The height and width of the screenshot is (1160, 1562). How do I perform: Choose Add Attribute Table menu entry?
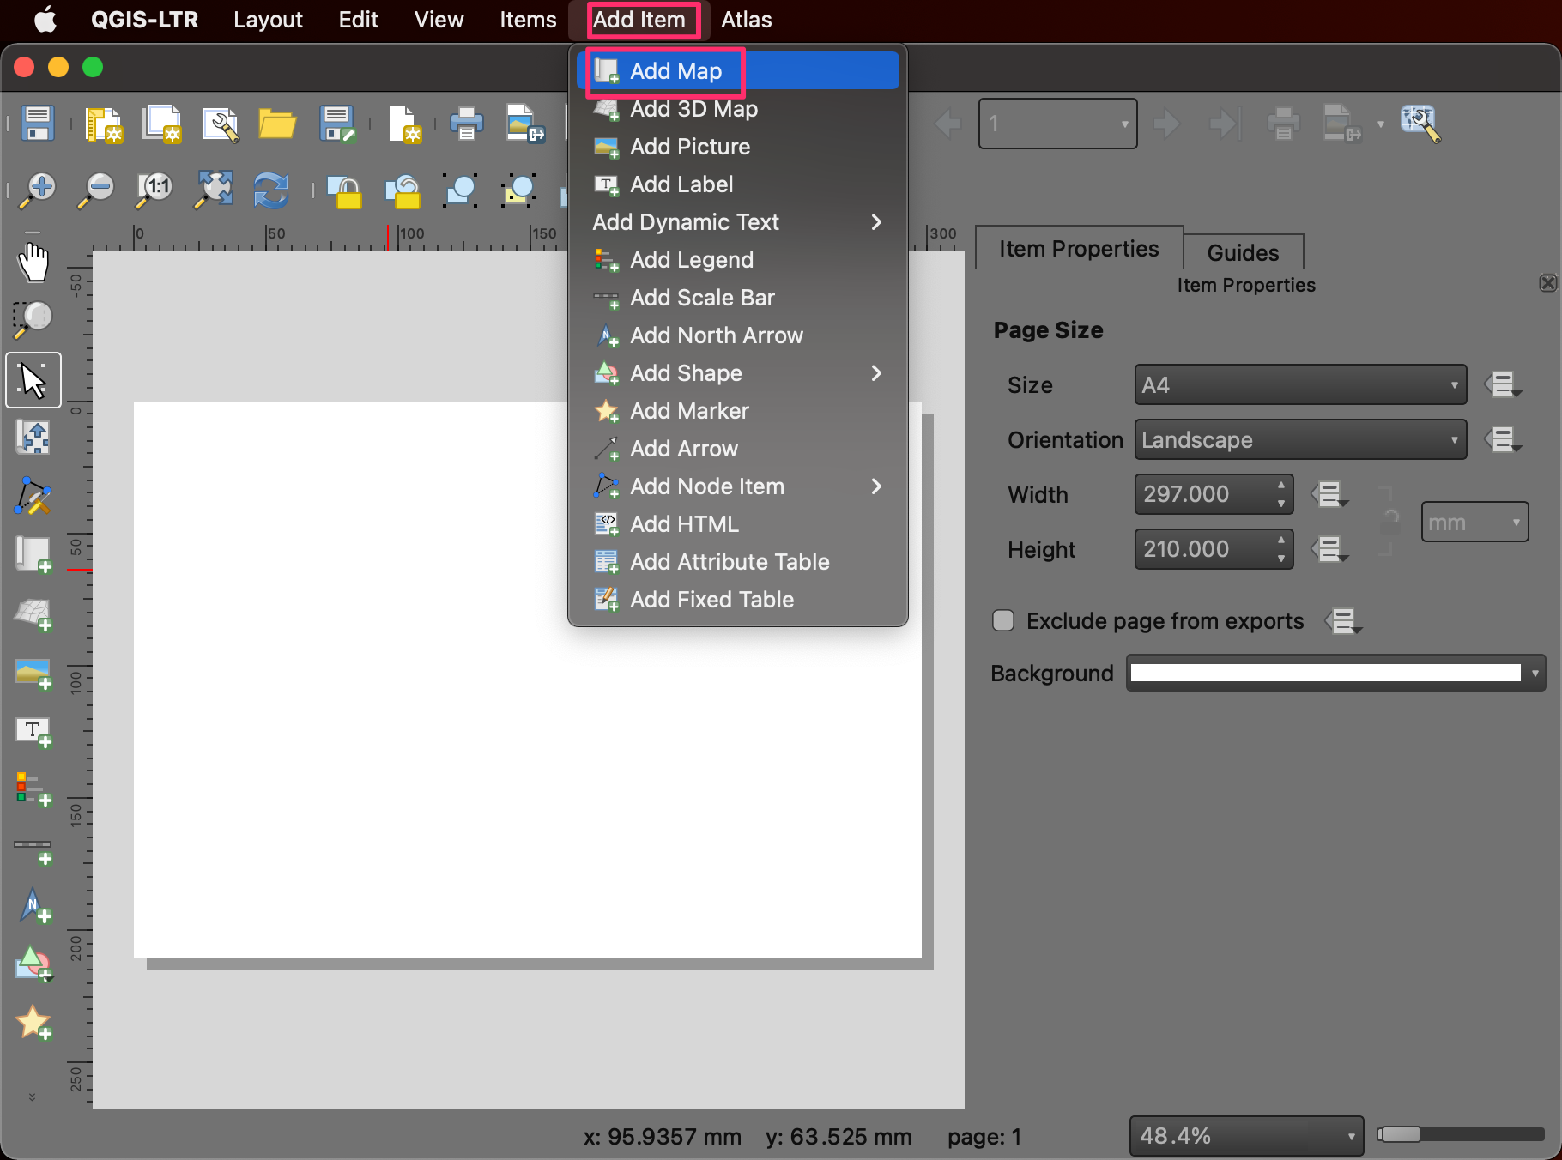738,562
